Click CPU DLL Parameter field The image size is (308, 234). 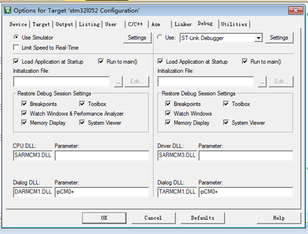point(102,155)
